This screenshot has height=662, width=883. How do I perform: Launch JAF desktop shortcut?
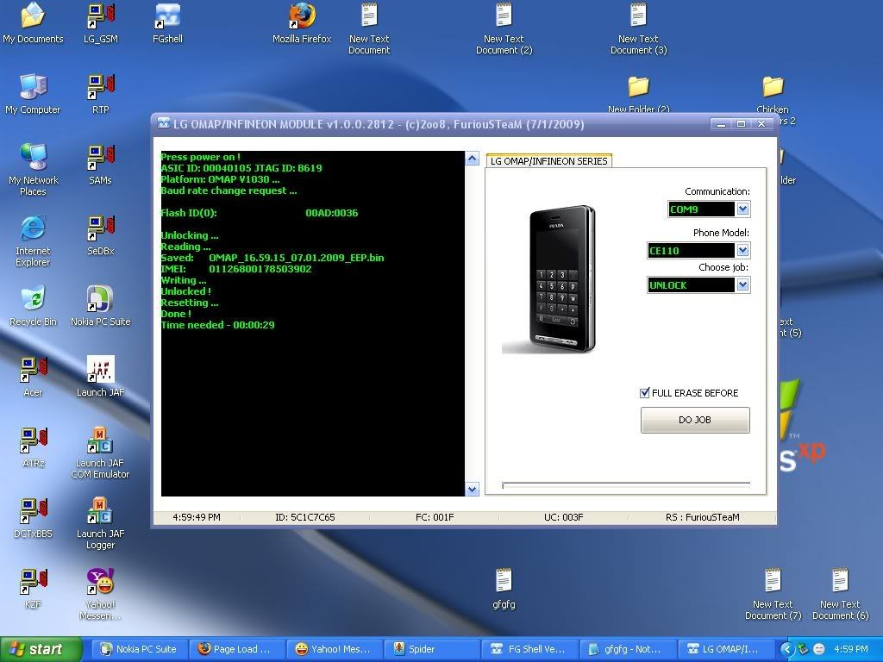tap(101, 378)
